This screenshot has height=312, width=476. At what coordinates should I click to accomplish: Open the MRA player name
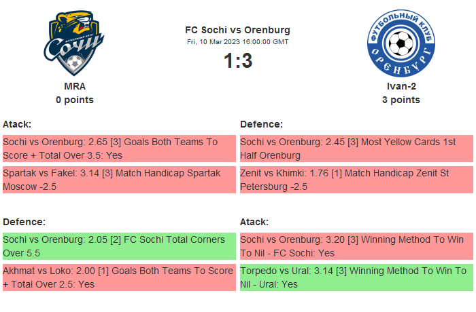[75, 86]
